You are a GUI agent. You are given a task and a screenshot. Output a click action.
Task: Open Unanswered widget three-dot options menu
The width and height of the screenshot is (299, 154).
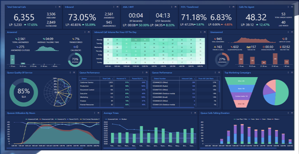pos(288,32)
